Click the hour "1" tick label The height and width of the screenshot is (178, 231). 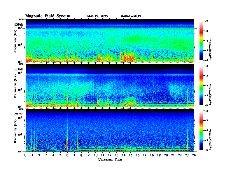32,155
